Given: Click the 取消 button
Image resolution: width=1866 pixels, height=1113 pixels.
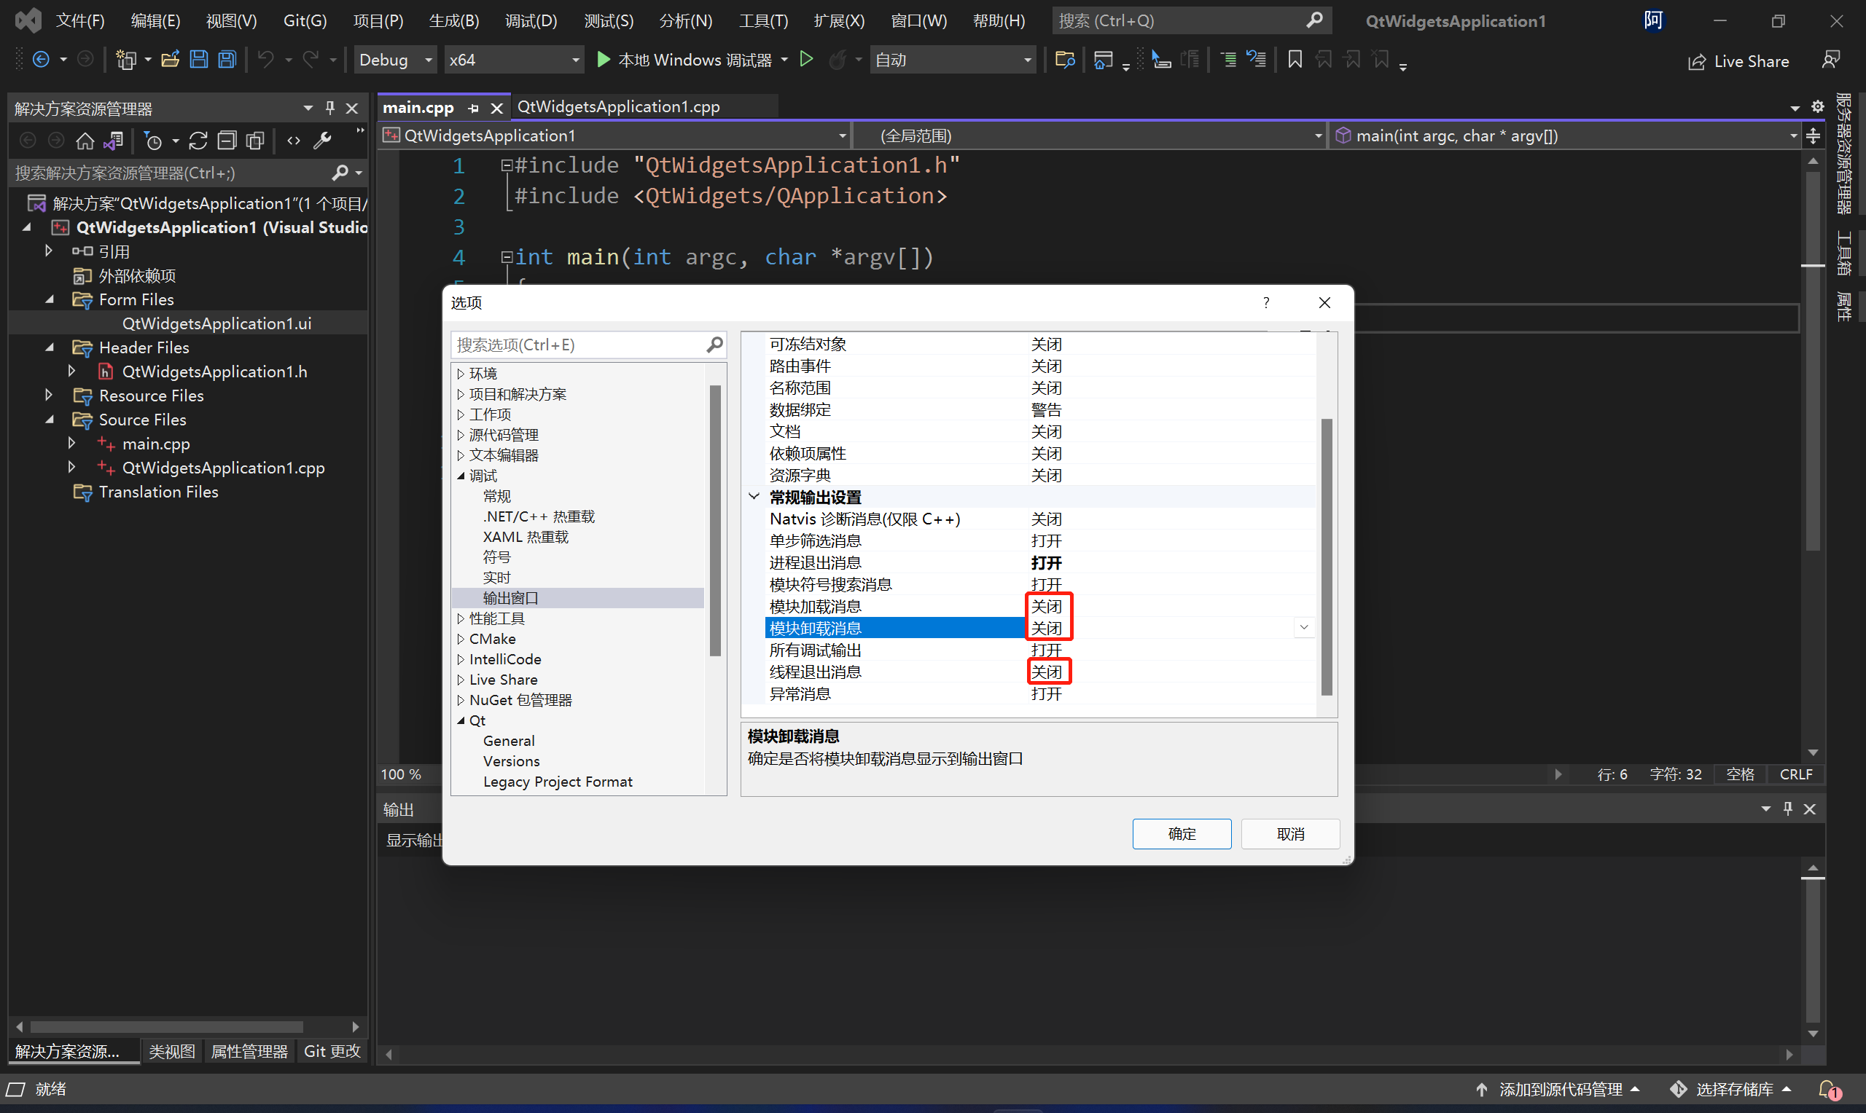Looking at the screenshot, I should [1290, 834].
